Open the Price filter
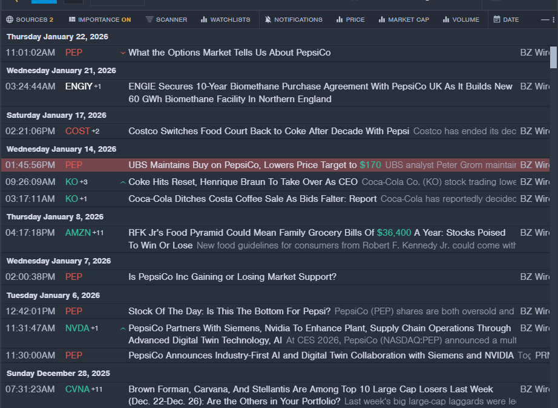558x408 pixels. point(350,19)
